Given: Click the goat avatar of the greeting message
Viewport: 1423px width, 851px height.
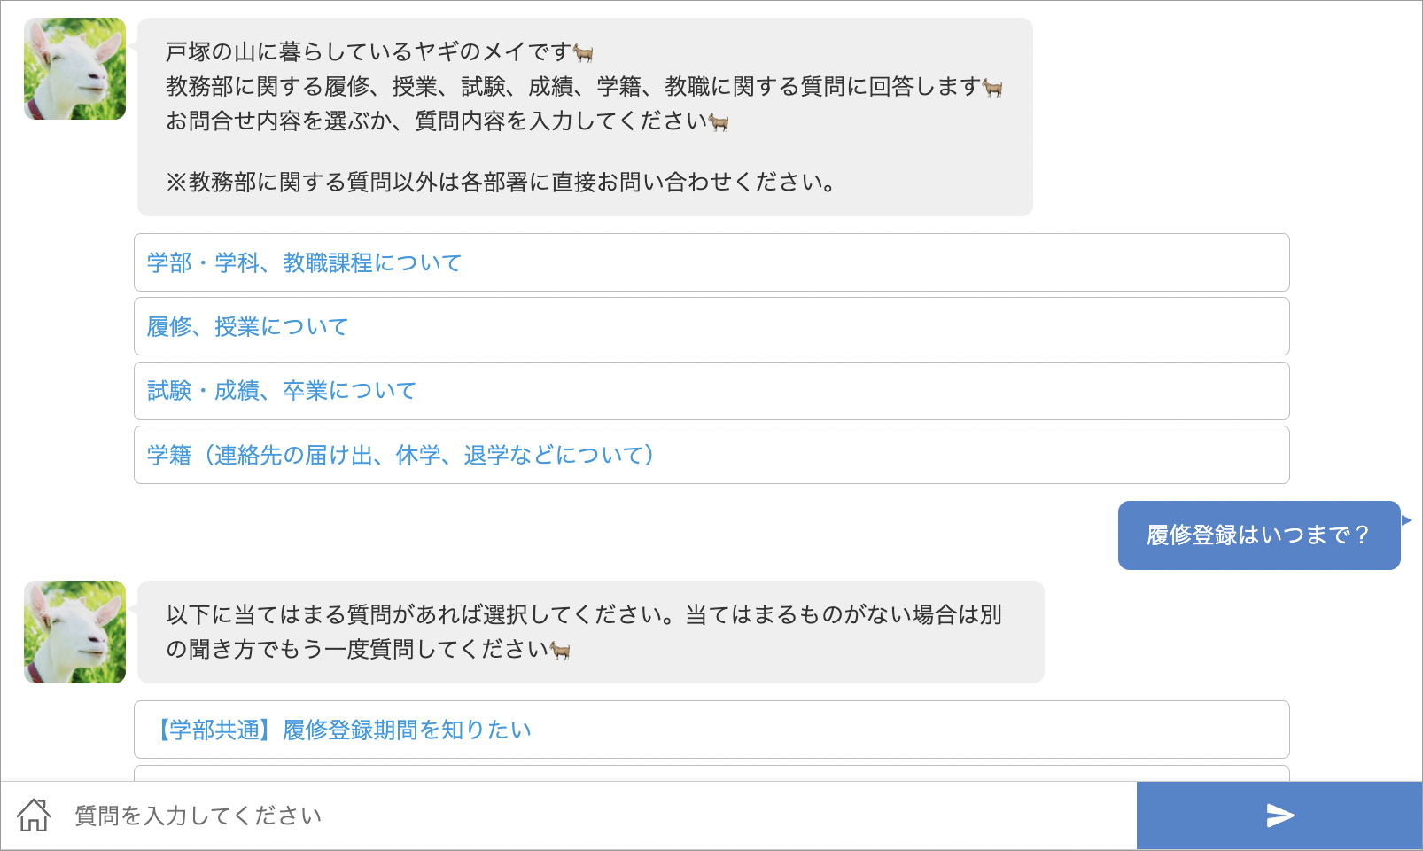Looking at the screenshot, I should click(74, 69).
